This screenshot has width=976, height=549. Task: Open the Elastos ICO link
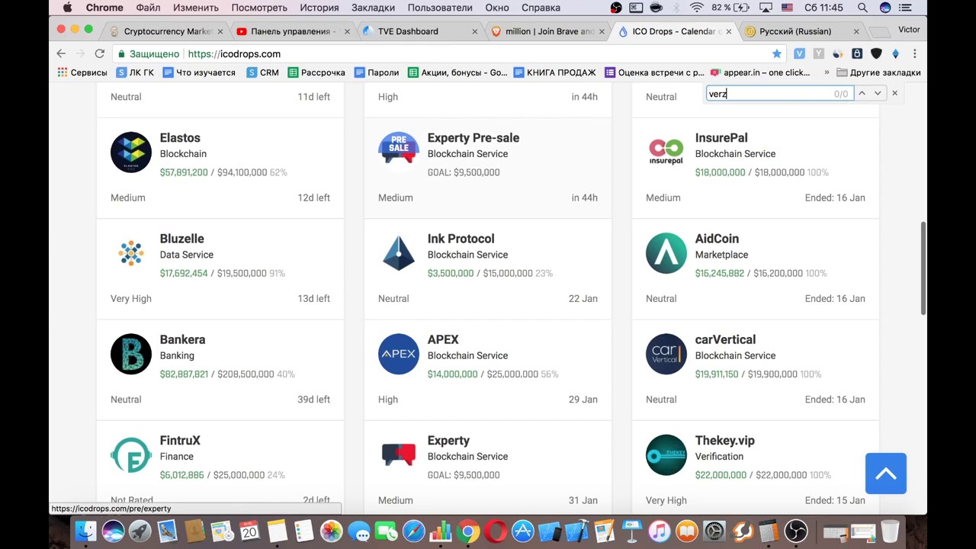180,138
